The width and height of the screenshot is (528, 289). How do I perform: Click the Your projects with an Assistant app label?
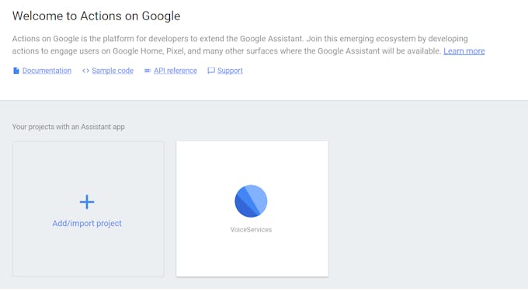click(68, 127)
